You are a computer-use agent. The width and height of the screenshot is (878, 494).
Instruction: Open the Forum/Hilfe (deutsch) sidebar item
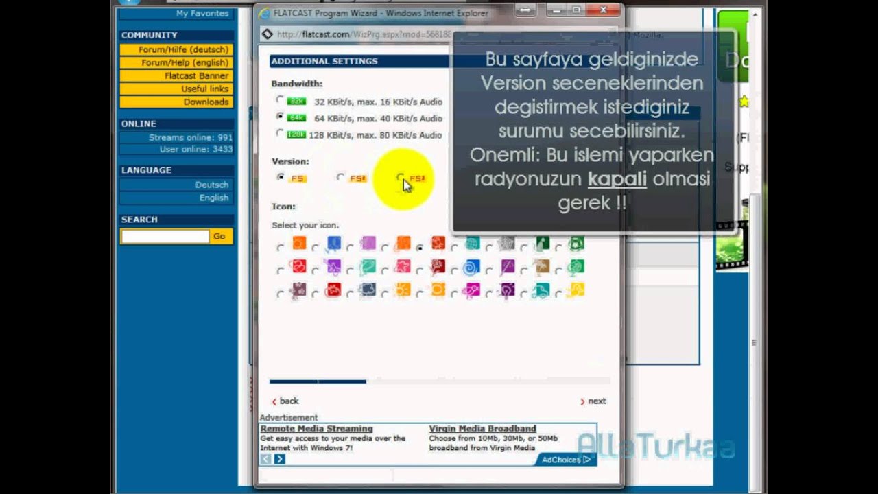pos(176,50)
